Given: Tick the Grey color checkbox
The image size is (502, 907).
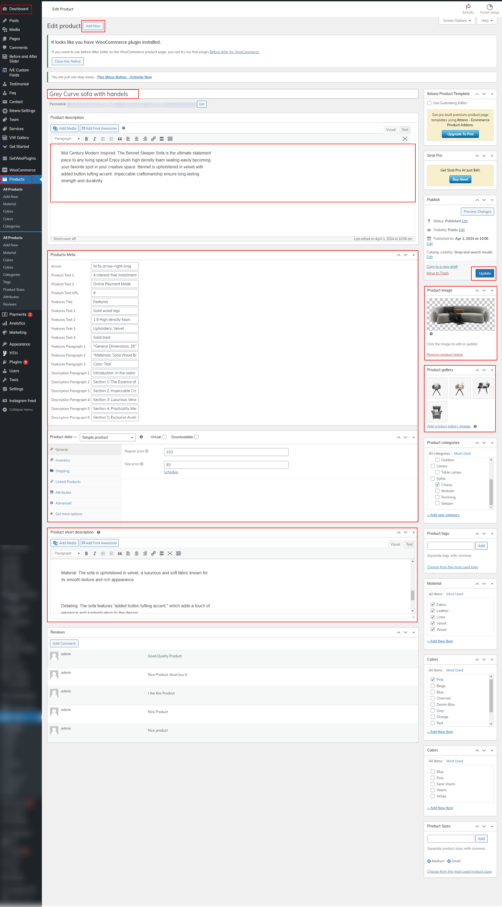Looking at the screenshot, I should tap(432, 710).
